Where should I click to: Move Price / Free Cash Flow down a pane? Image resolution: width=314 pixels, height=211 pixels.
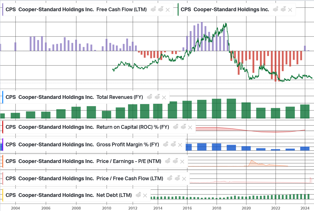(x=177, y=178)
